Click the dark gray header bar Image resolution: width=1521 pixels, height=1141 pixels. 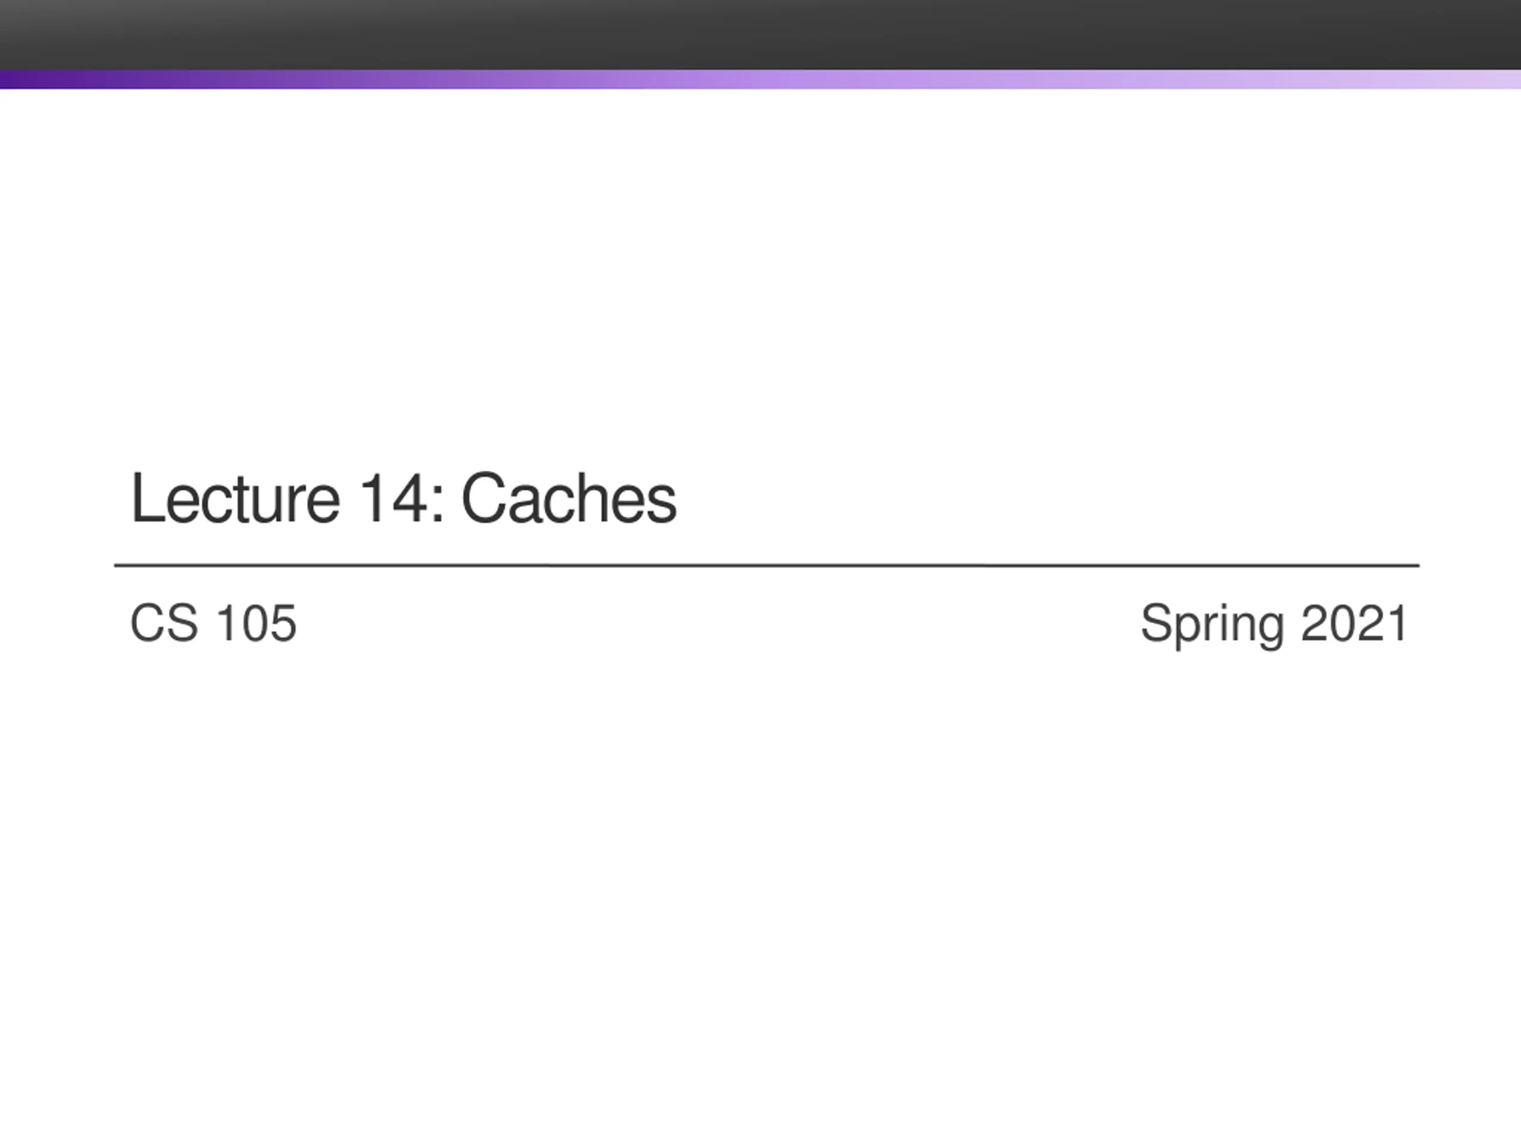(760, 34)
